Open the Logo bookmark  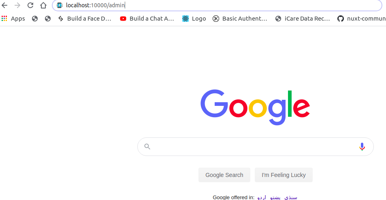click(x=194, y=19)
